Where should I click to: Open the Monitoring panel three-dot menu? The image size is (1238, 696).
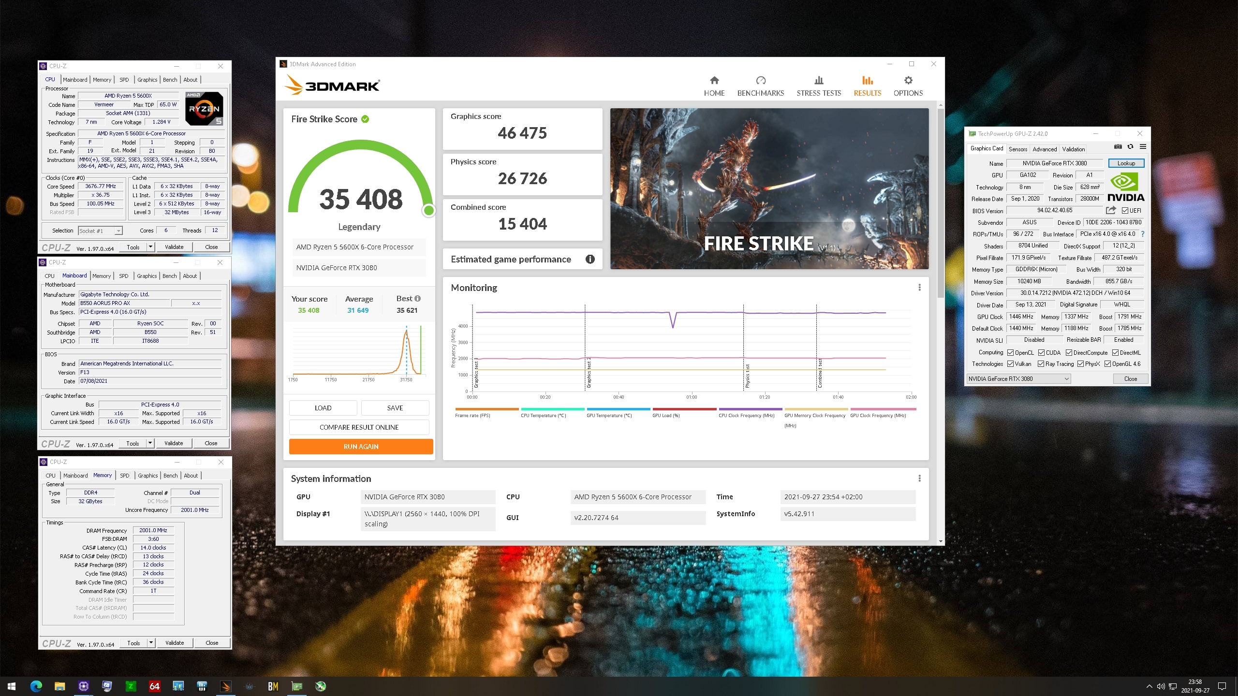point(919,288)
